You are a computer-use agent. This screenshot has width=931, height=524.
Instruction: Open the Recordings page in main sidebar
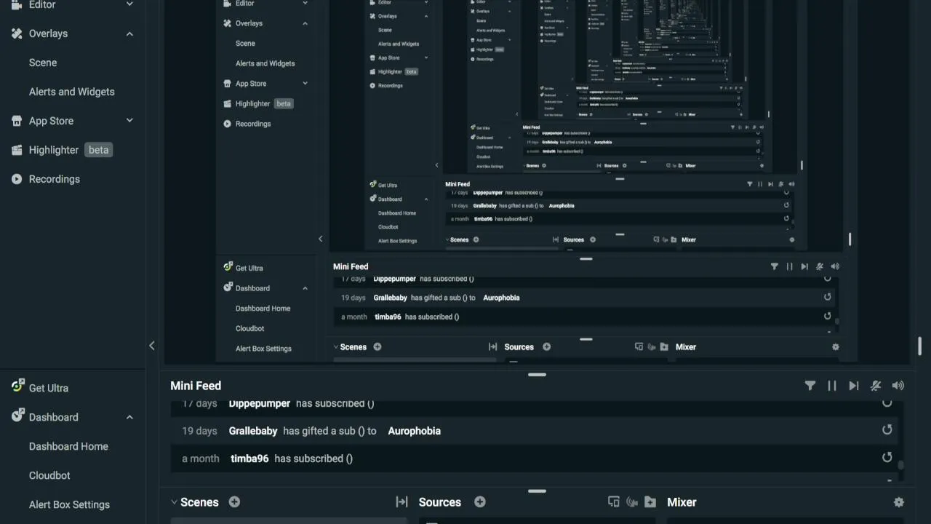[55, 179]
